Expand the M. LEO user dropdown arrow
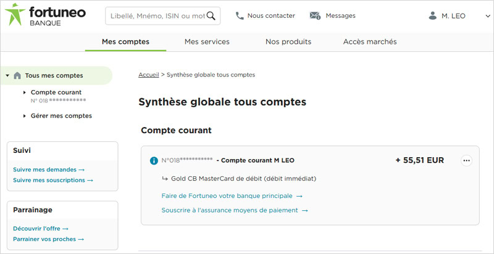This screenshot has height=254, width=494. point(488,16)
